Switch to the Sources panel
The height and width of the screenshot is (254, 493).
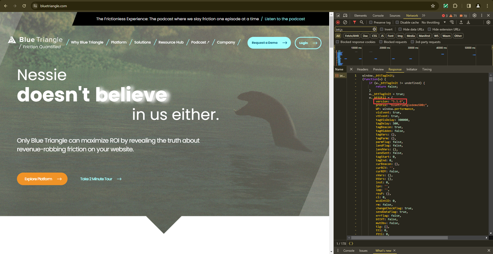pos(395,16)
